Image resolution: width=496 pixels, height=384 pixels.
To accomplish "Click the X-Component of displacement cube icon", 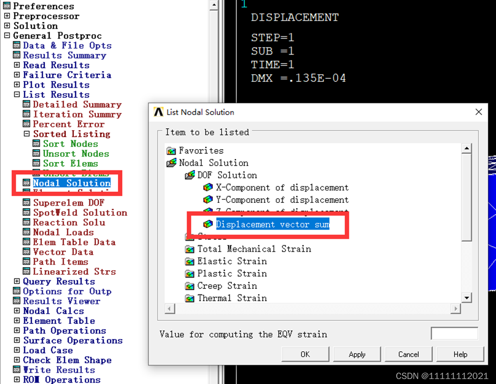I will coord(208,187).
